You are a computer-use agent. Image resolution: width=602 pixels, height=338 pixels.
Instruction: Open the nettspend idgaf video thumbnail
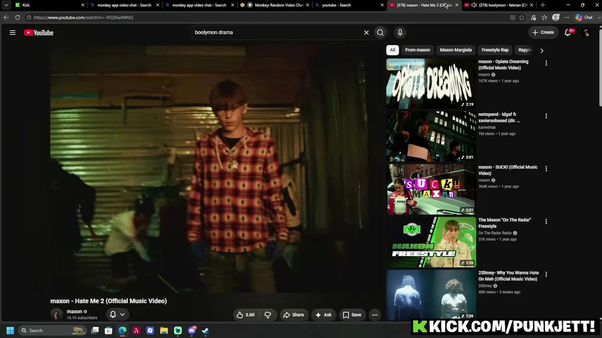(x=431, y=136)
